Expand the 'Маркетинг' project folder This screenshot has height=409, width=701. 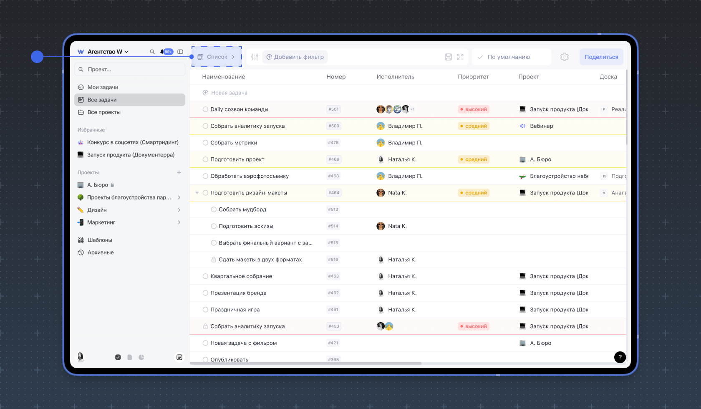(x=179, y=222)
